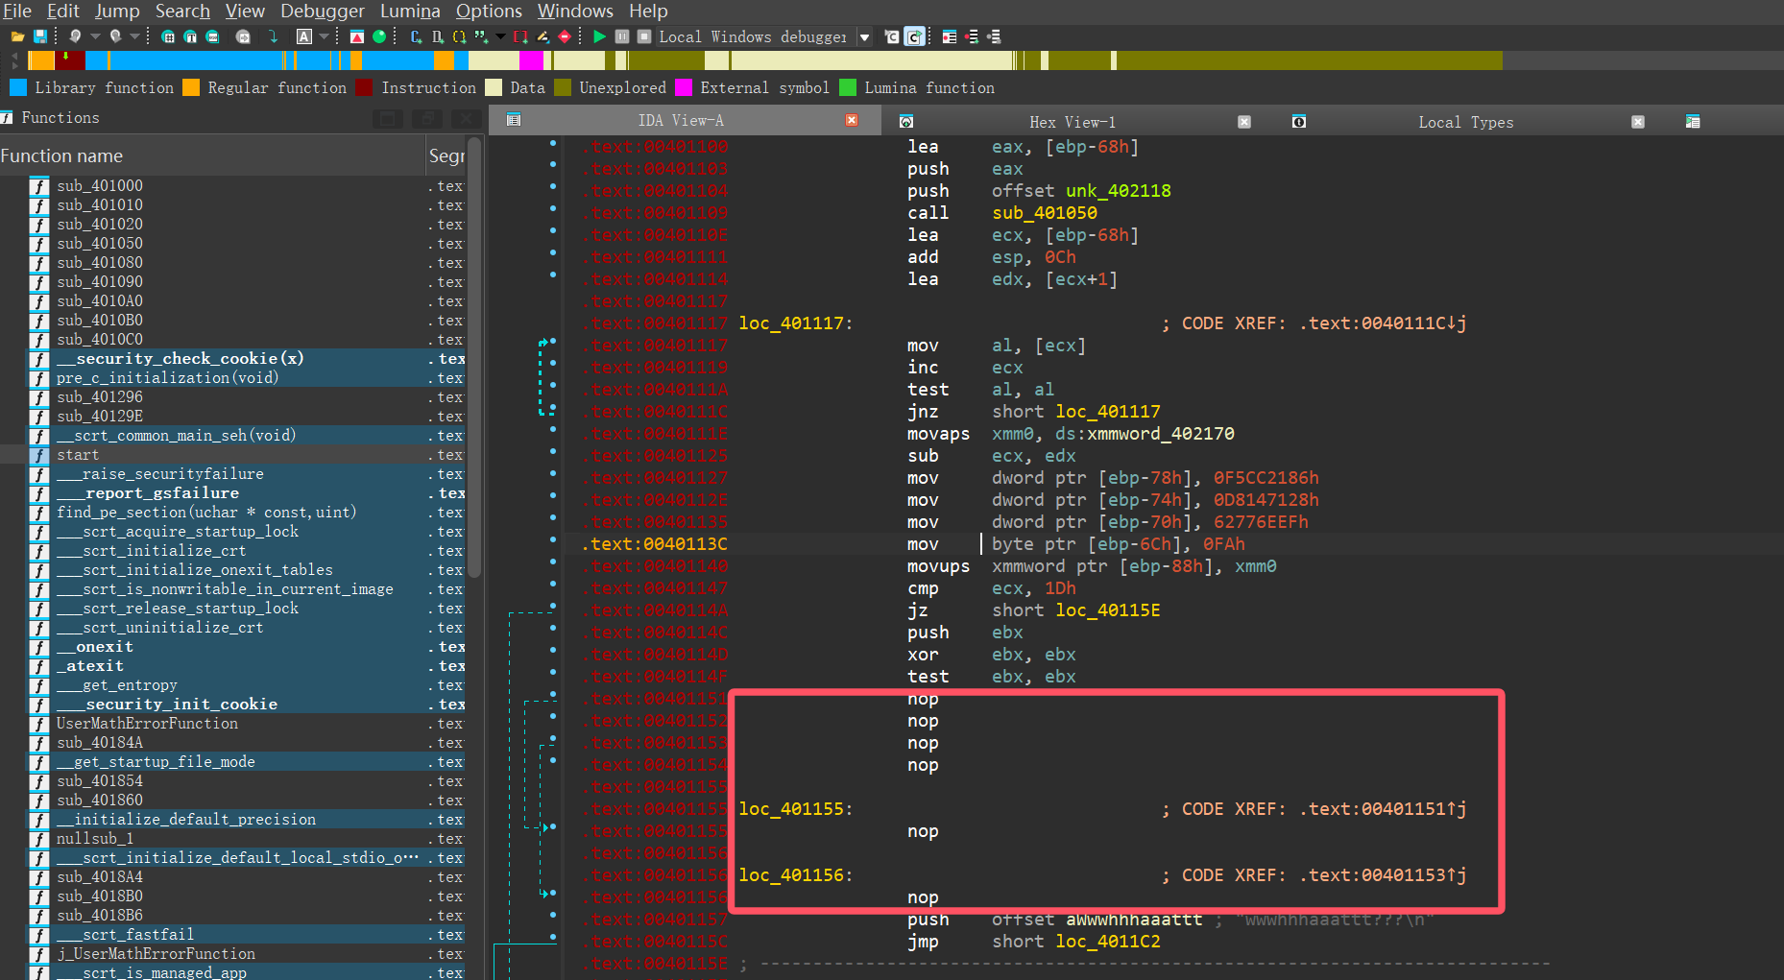Open the Lumina menu
The image size is (1784, 980).
pos(410,12)
